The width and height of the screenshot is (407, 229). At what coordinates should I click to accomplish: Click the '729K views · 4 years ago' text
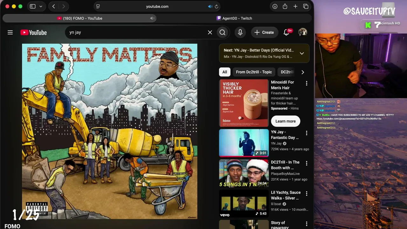click(290, 149)
